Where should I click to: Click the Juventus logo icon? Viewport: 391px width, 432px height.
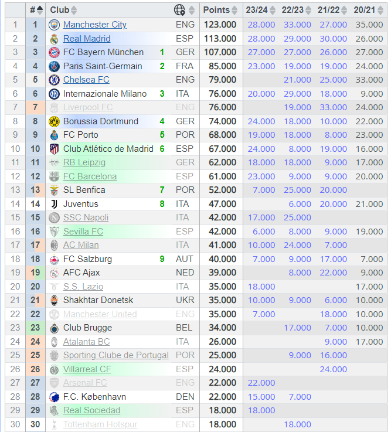tap(54, 204)
